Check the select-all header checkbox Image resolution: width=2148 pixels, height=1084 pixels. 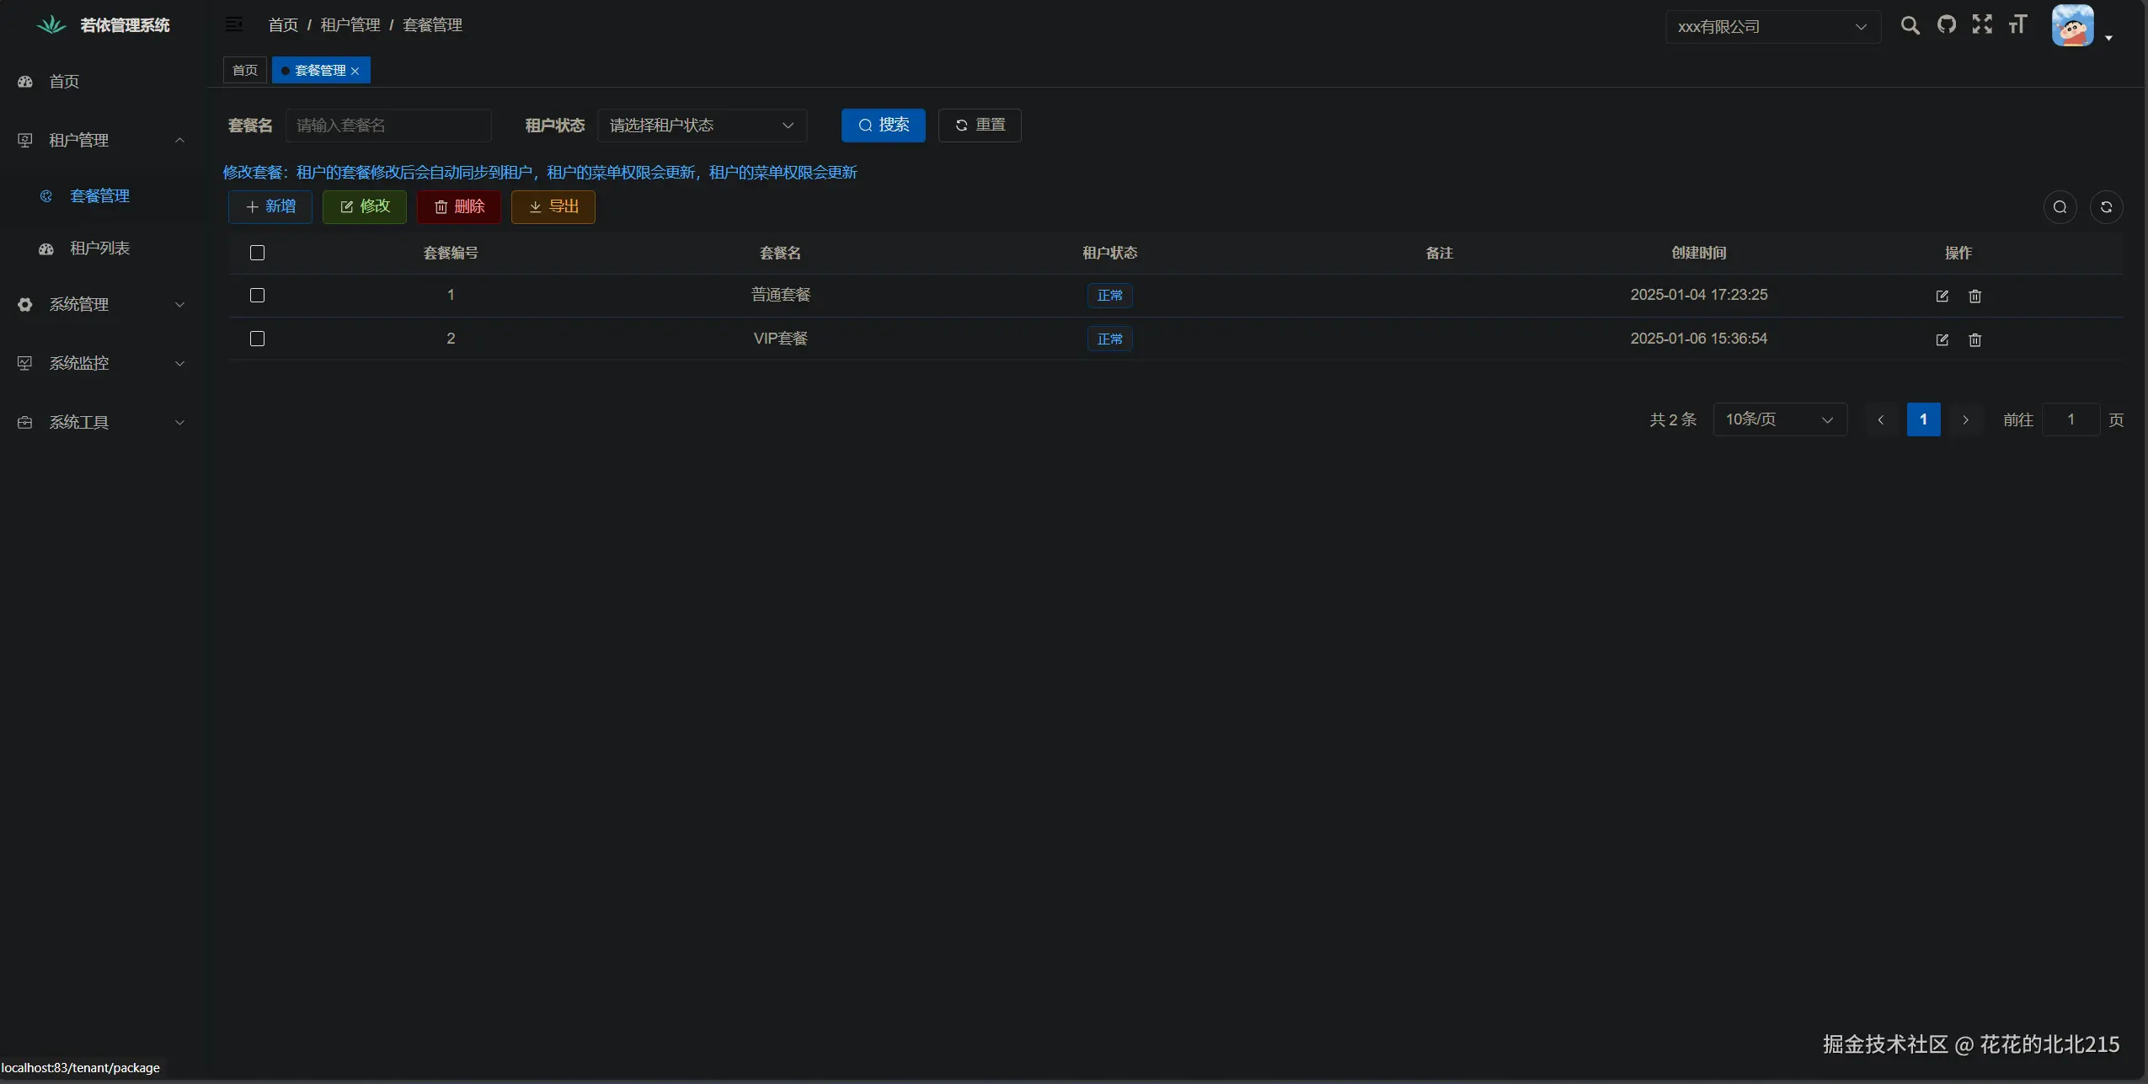(258, 253)
